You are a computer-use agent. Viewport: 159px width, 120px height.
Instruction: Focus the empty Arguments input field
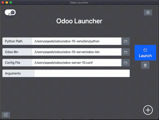[82, 73]
